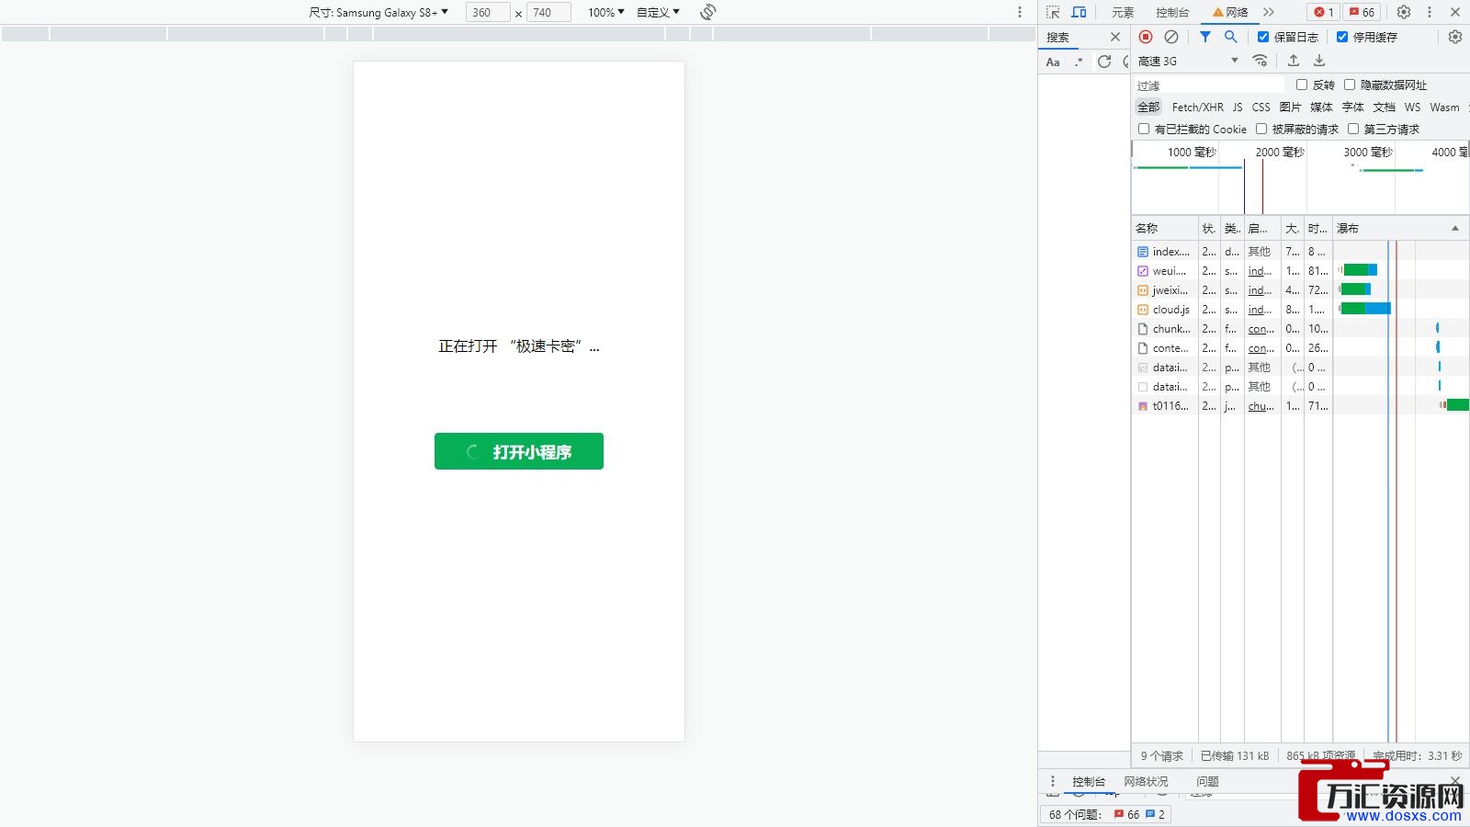
Task: Toggle the device toolbar icon
Action: [1079, 12]
